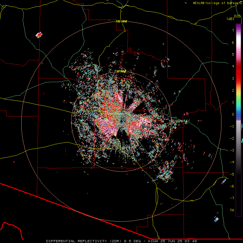Click the isolated red-white echo outside the 100 NMI ring

point(39,35)
